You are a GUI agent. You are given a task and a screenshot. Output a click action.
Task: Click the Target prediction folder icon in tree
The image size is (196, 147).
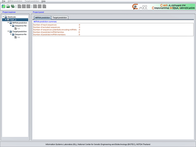click(x=10, y=31)
